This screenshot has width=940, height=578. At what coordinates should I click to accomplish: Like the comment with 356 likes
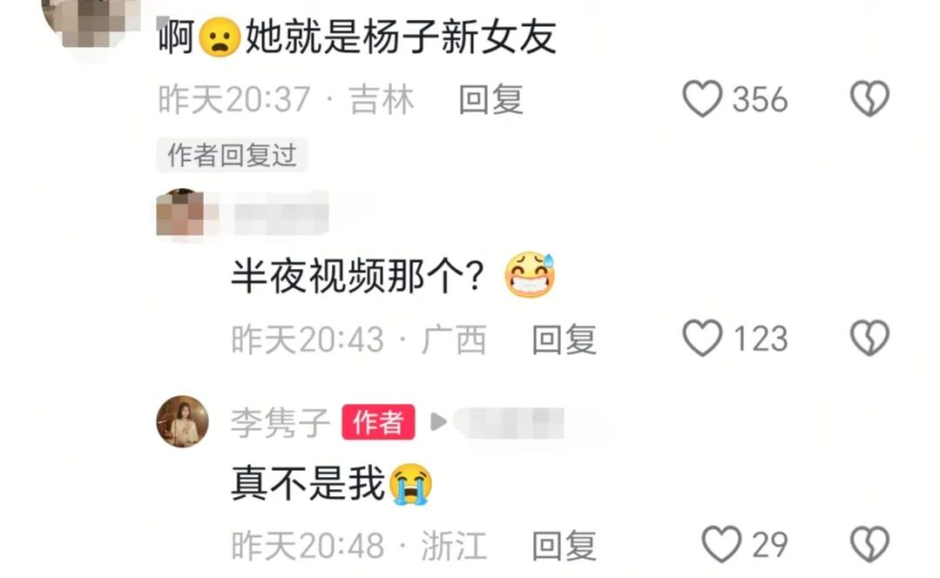point(702,99)
